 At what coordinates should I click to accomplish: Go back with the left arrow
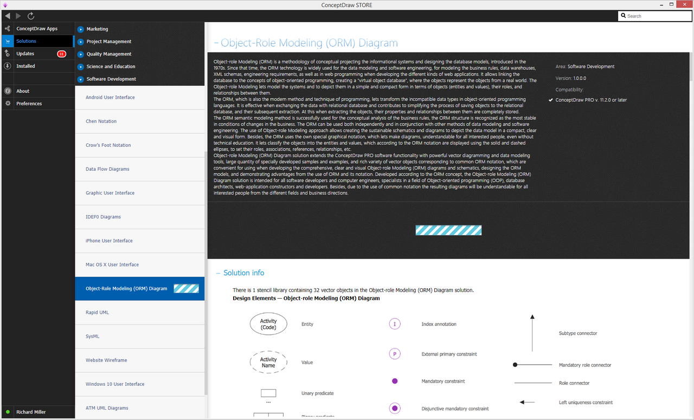click(8, 16)
